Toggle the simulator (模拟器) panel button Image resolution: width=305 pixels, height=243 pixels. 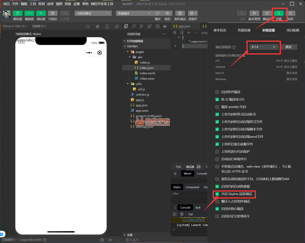pyautogui.click(x=17, y=13)
